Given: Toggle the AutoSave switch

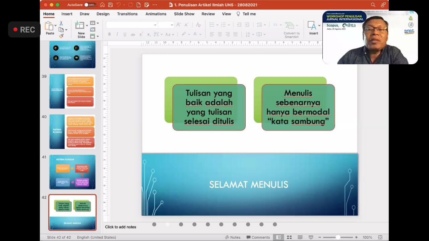Looking at the screenshot, I should tap(89, 5).
